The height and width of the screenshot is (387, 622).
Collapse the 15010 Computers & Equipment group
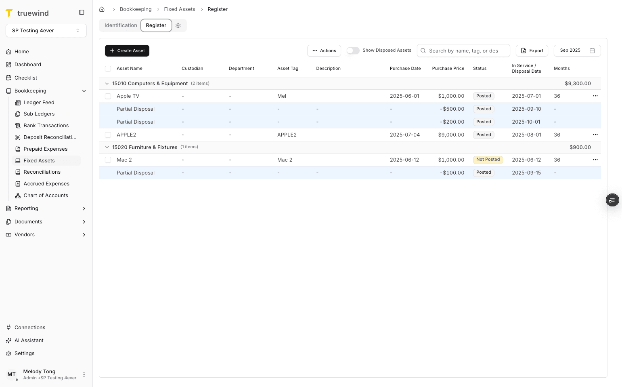(107, 83)
